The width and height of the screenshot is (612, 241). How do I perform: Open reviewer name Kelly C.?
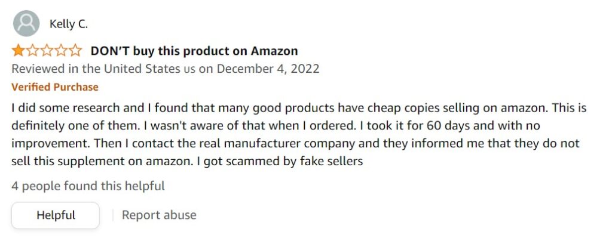coord(69,24)
